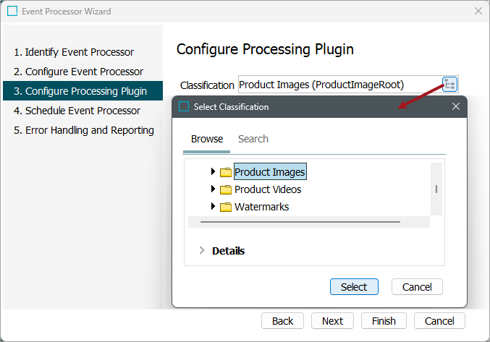Expand the Details section
The height and width of the screenshot is (342, 490).
(x=201, y=251)
